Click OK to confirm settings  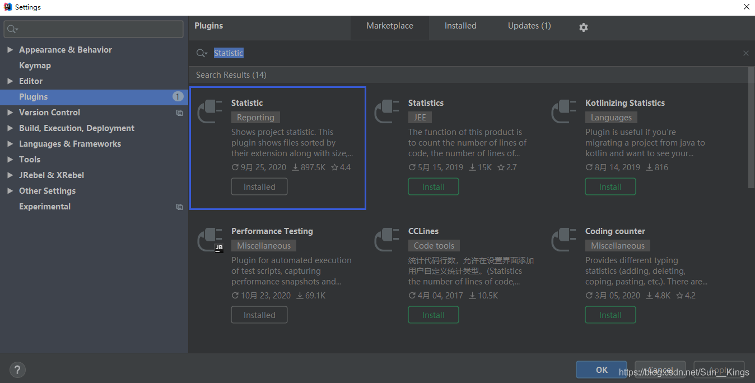pyautogui.click(x=602, y=370)
